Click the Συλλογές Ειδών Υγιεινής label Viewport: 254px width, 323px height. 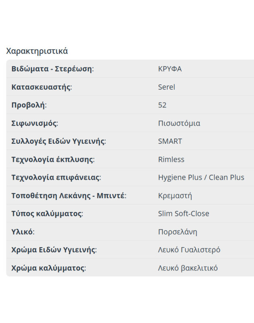59,141
